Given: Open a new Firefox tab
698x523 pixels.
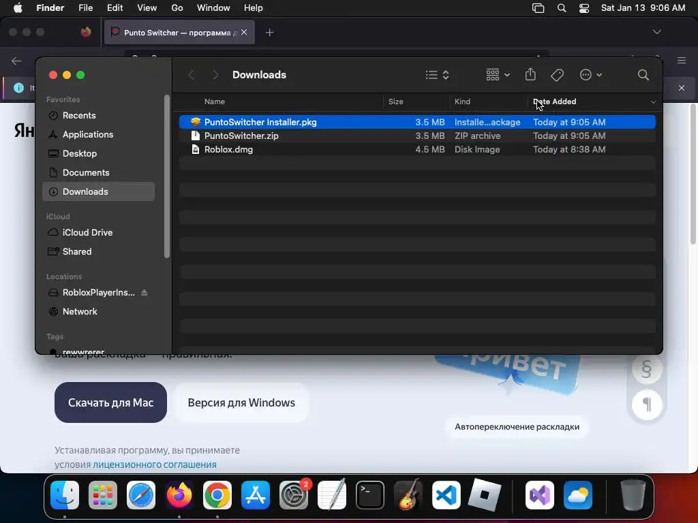Looking at the screenshot, I should (269, 33).
